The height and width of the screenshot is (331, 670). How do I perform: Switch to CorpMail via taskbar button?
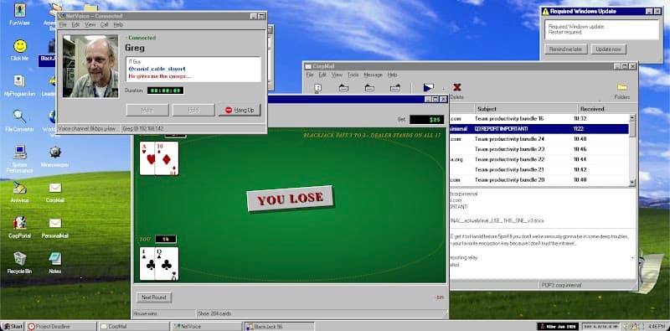(134, 326)
